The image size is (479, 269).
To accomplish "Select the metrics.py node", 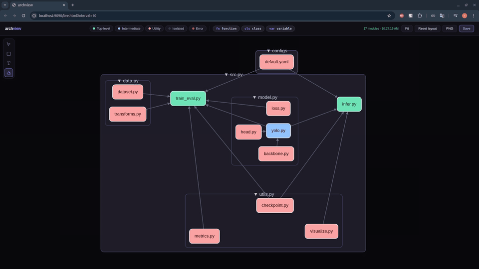I will [205, 236].
